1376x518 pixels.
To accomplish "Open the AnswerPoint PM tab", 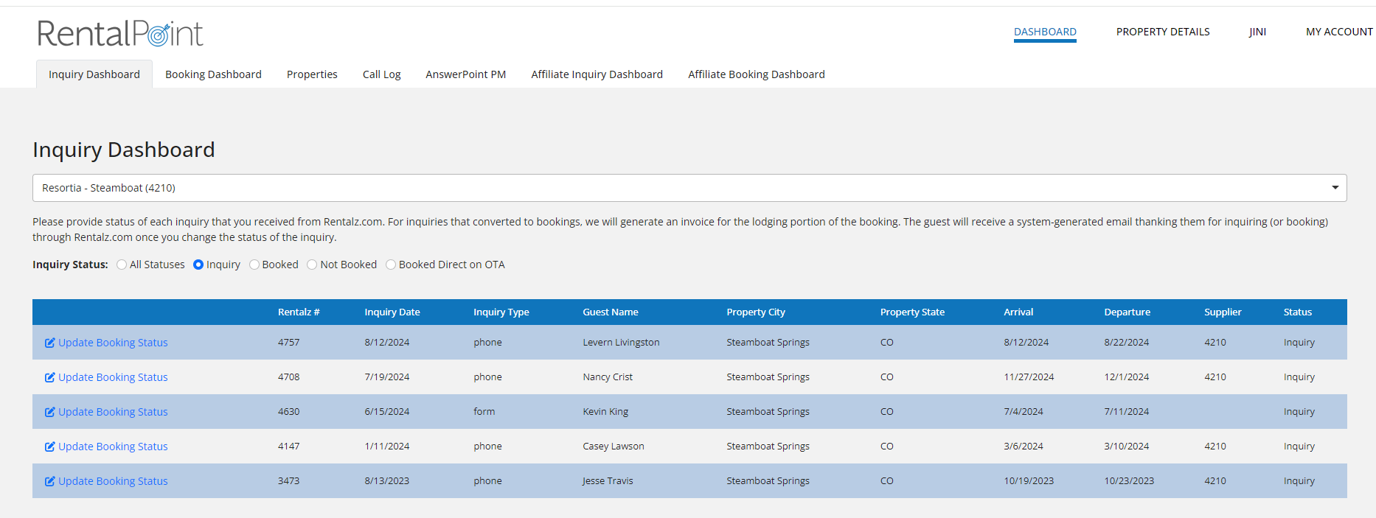I will (x=465, y=74).
